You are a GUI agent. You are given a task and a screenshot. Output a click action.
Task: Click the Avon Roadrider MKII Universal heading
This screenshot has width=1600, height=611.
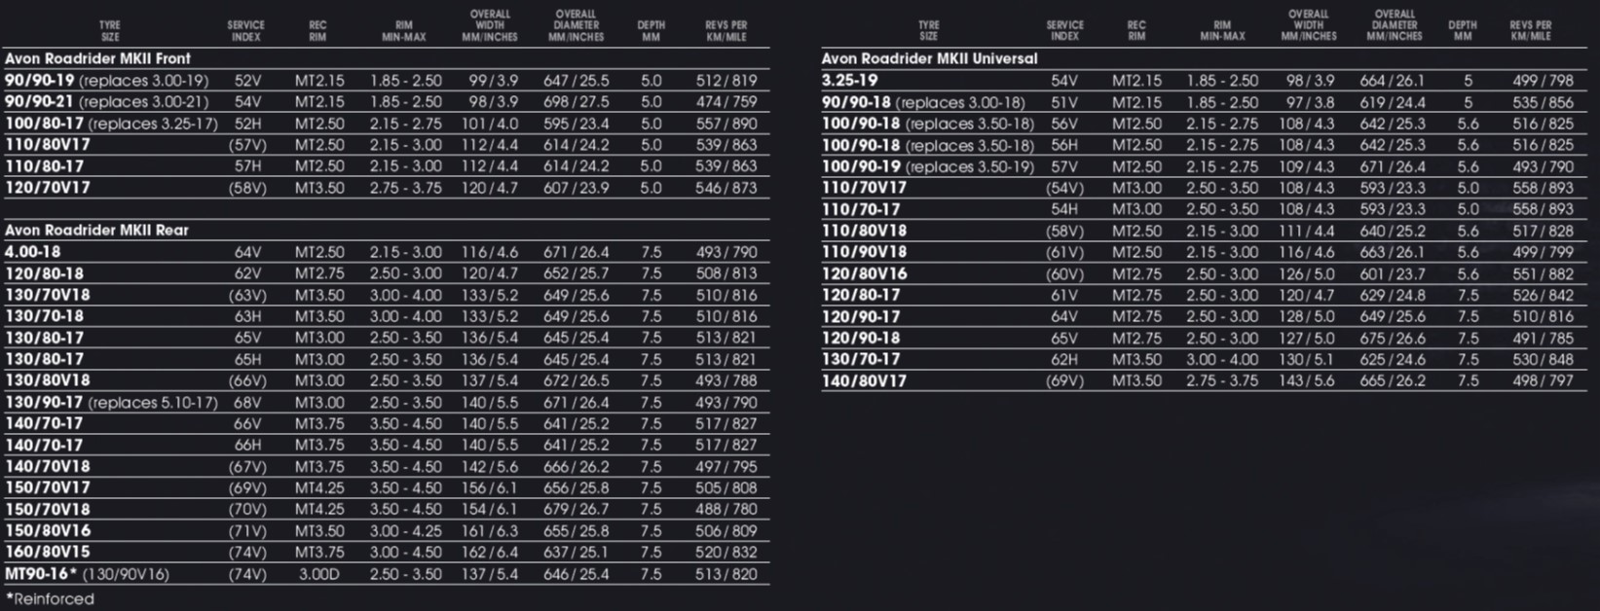(929, 58)
